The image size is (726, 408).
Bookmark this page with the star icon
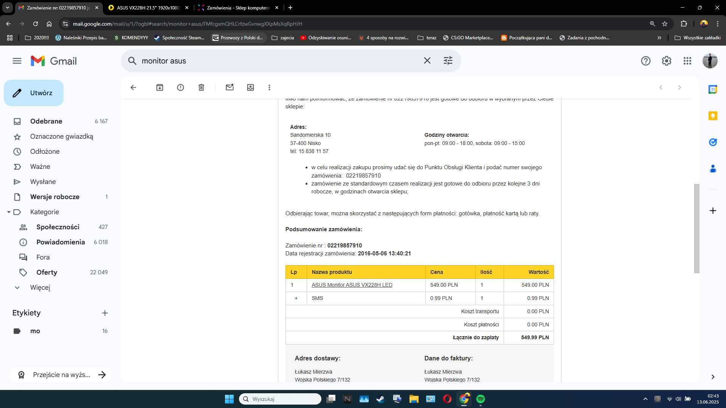pos(664,24)
